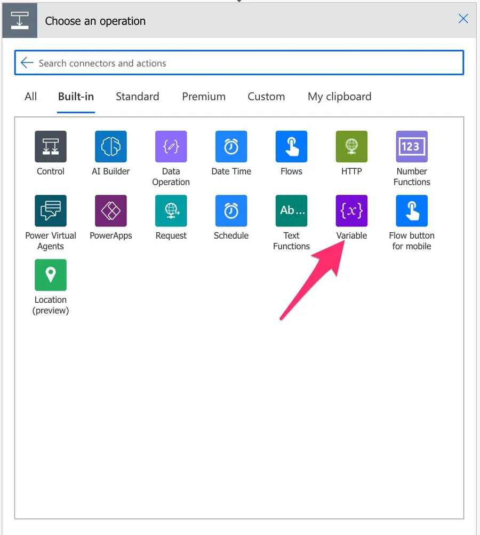Pick the HTTP connector
Image resolution: width=480 pixels, height=535 pixels.
tap(351, 147)
